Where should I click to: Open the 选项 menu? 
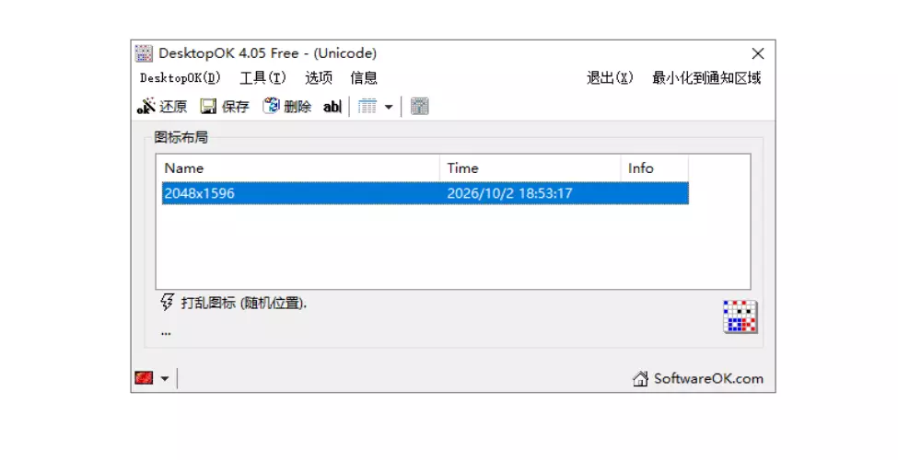319,78
